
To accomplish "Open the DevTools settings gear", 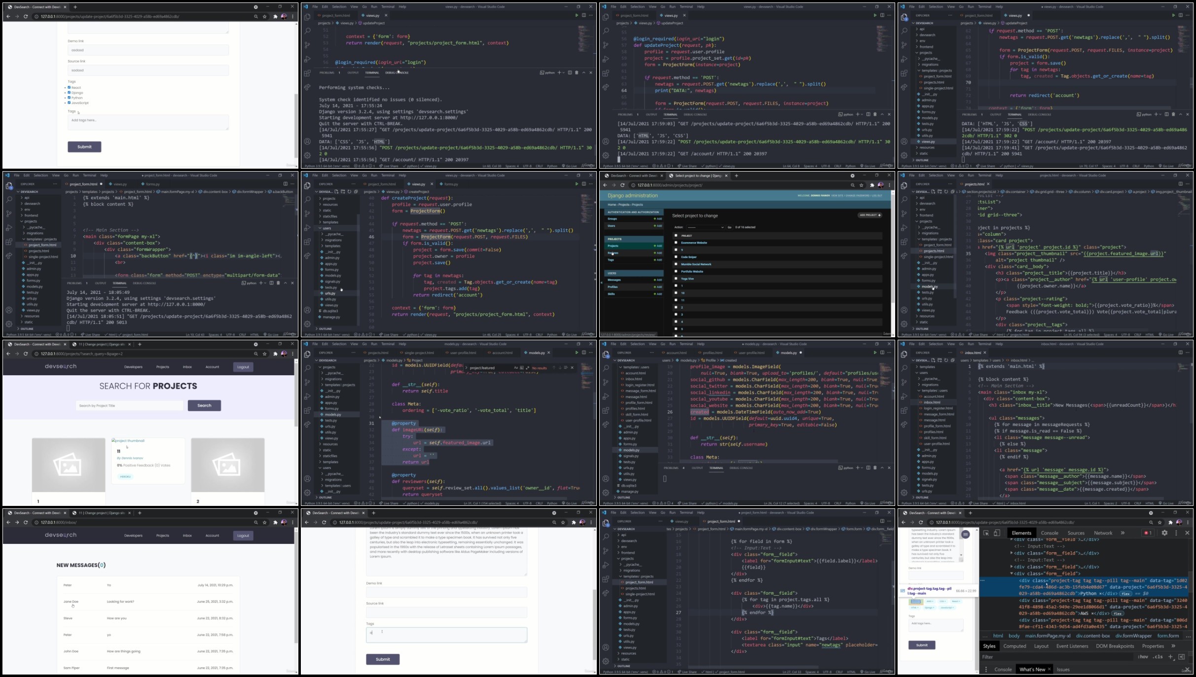I will [x=1164, y=533].
